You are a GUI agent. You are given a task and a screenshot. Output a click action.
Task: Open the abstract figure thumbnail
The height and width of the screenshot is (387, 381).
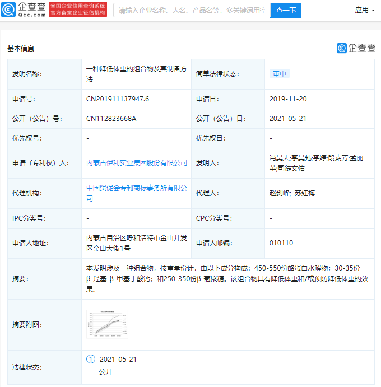pyautogui.click(x=107, y=324)
